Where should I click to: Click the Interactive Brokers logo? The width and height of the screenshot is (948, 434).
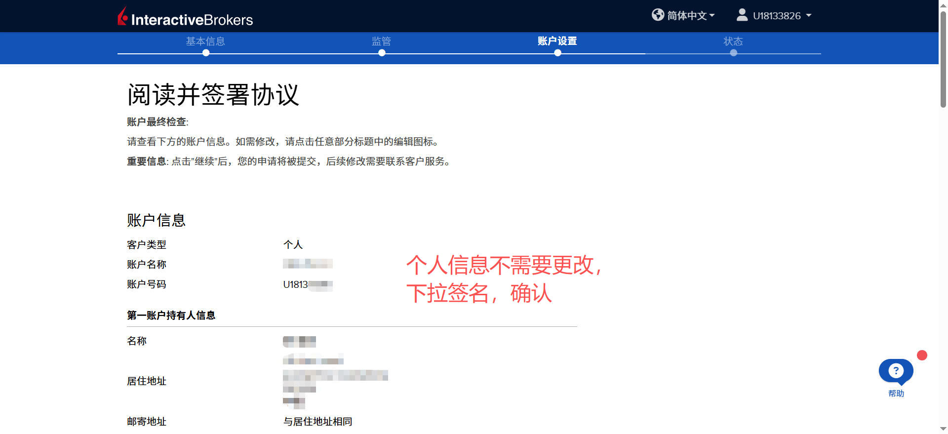click(185, 18)
